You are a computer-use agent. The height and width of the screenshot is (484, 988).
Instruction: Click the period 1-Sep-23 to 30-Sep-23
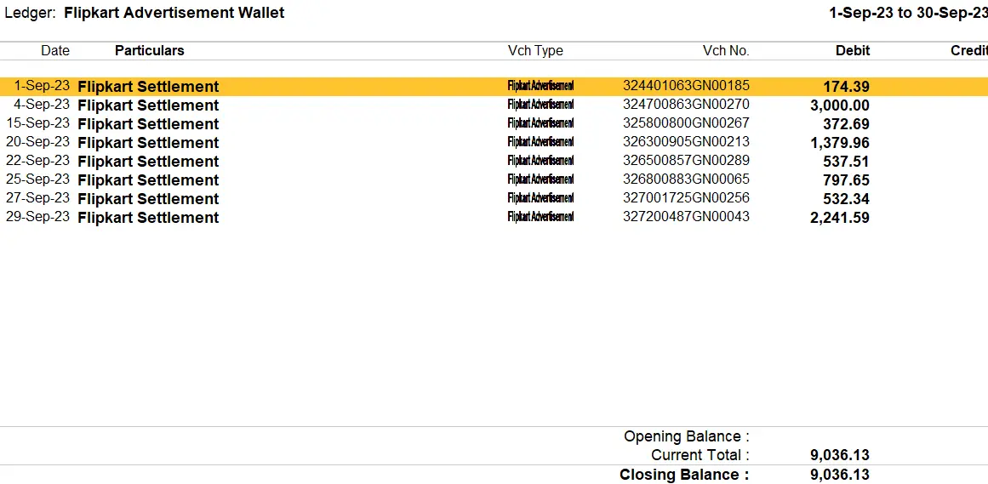click(x=907, y=13)
